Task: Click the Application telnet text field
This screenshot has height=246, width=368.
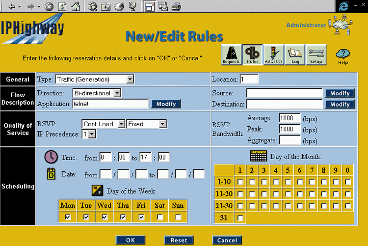Action: click(110, 104)
